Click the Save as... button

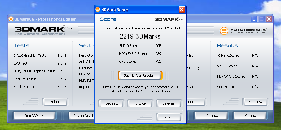tap(170, 103)
